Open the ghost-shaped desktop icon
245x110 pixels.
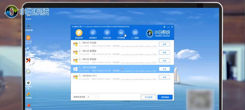click(x=28, y=72)
